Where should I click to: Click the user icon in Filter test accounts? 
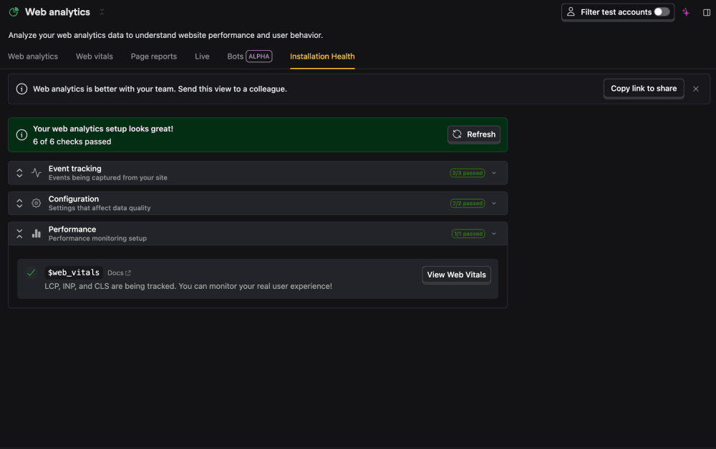(x=571, y=12)
